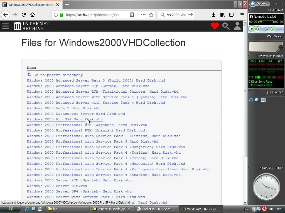
Task: Click the vertical scrollbar thumb
Action: point(245,91)
